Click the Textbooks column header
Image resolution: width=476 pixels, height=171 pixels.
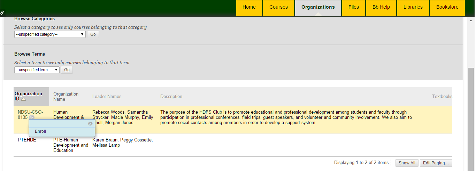[x=442, y=96]
